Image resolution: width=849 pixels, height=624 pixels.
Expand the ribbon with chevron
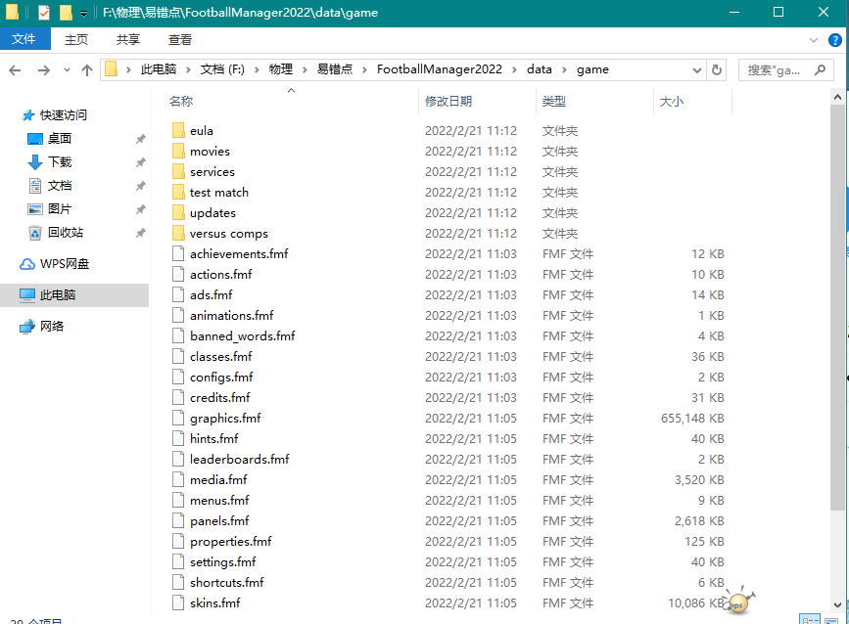click(814, 40)
